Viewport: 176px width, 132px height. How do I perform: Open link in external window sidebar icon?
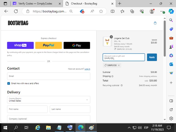coord(171,109)
